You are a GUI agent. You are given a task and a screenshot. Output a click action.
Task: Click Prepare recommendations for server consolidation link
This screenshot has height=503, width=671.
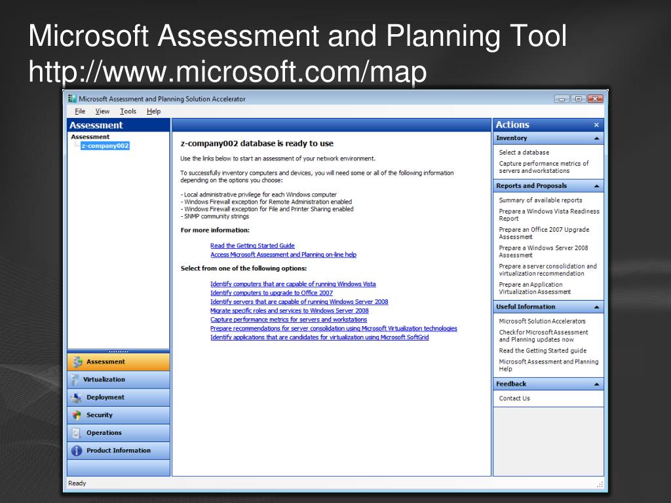[334, 329]
